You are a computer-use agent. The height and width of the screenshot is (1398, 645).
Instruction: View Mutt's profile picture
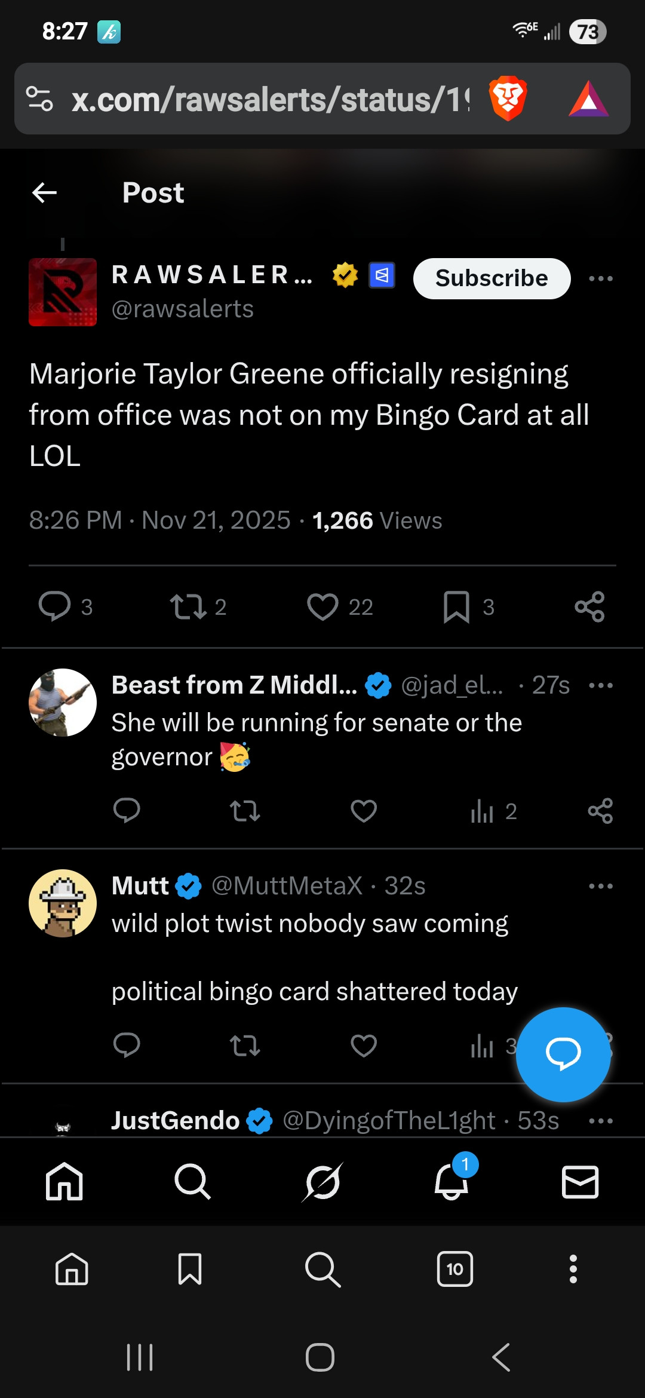click(x=63, y=903)
